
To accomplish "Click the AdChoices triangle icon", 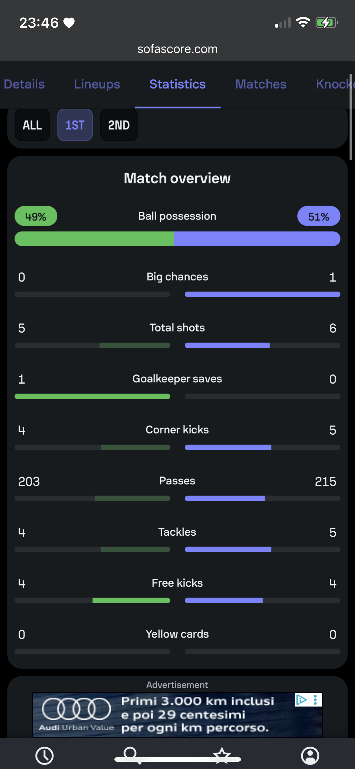I will pyautogui.click(x=301, y=700).
